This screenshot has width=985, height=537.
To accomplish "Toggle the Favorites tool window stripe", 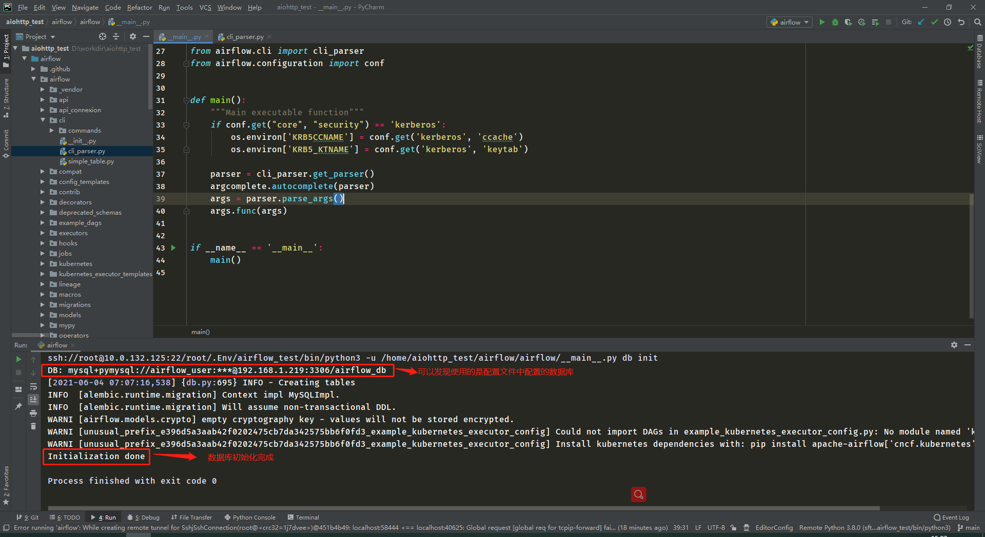I will pos(6,486).
